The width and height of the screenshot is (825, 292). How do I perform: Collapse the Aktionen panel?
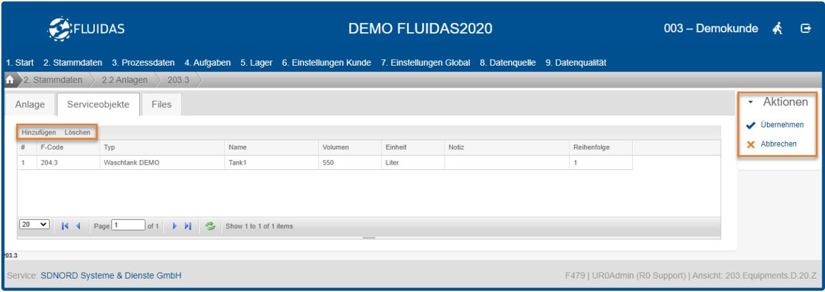click(751, 102)
